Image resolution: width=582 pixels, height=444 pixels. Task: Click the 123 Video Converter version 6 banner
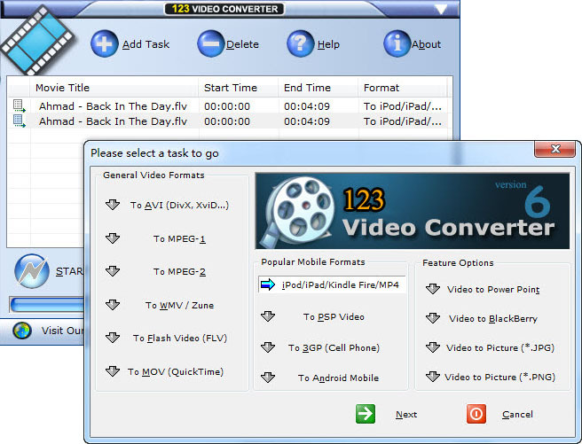point(412,211)
